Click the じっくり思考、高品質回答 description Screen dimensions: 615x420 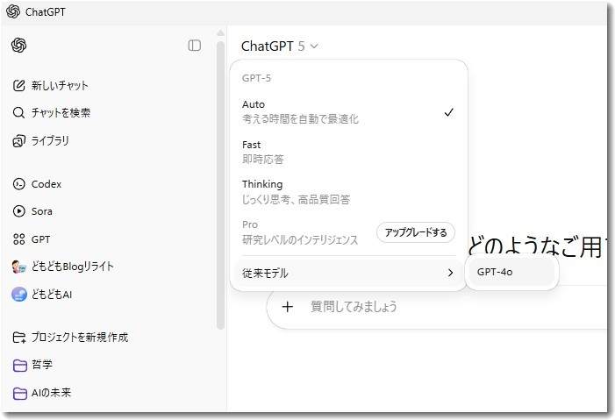coord(297,200)
